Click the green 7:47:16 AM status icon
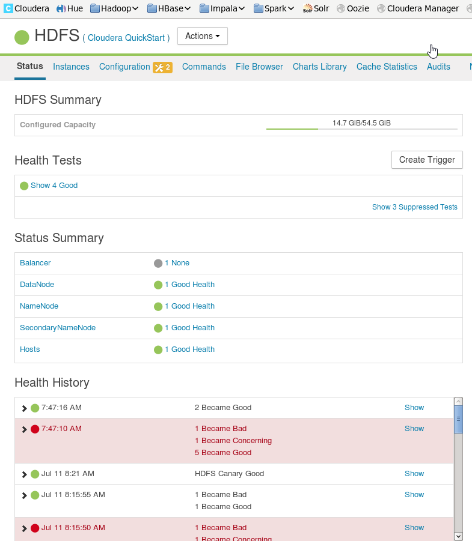472x544 pixels. [x=35, y=408]
